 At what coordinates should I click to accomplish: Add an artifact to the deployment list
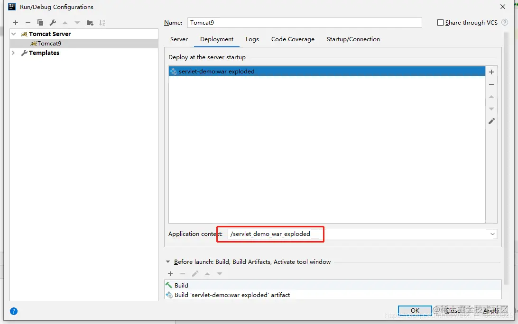491,72
